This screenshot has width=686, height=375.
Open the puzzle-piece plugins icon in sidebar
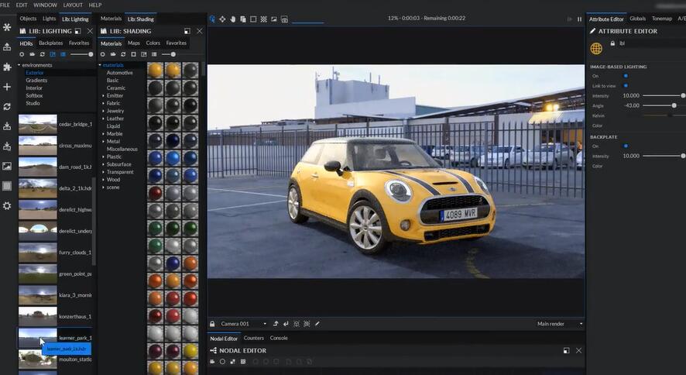(7, 67)
